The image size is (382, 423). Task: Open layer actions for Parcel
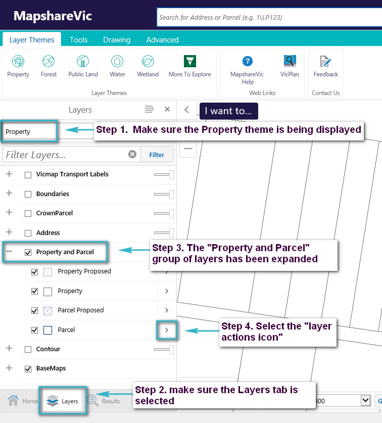click(x=167, y=330)
